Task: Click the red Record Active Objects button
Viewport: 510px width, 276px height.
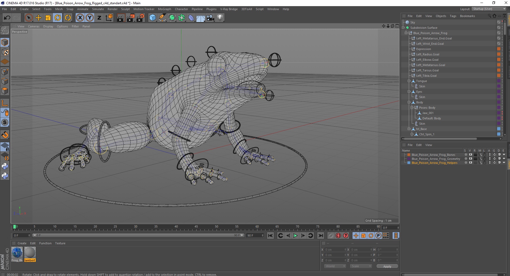Action: (x=331, y=236)
